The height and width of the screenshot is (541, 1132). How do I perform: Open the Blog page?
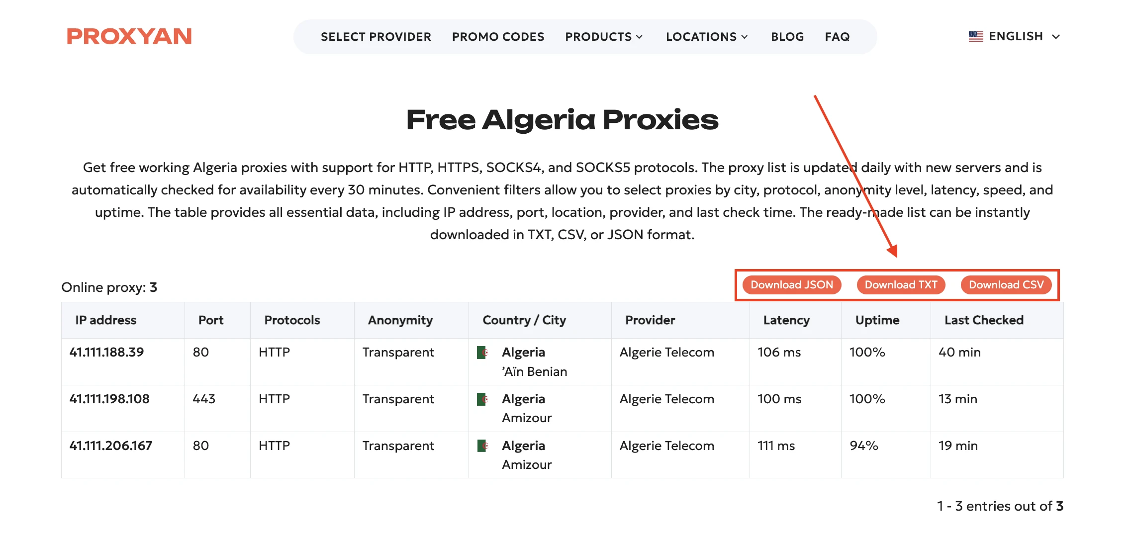point(787,37)
